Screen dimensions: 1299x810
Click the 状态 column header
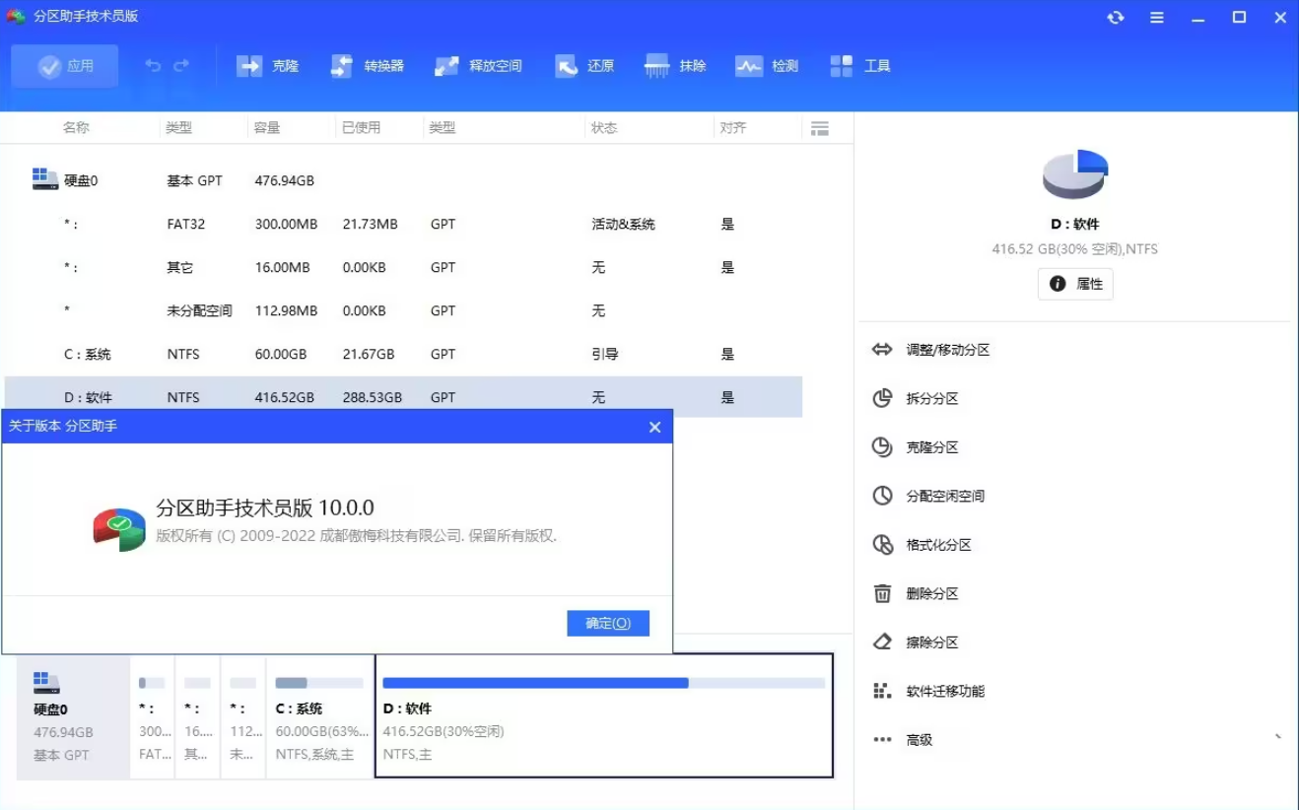click(x=603, y=128)
